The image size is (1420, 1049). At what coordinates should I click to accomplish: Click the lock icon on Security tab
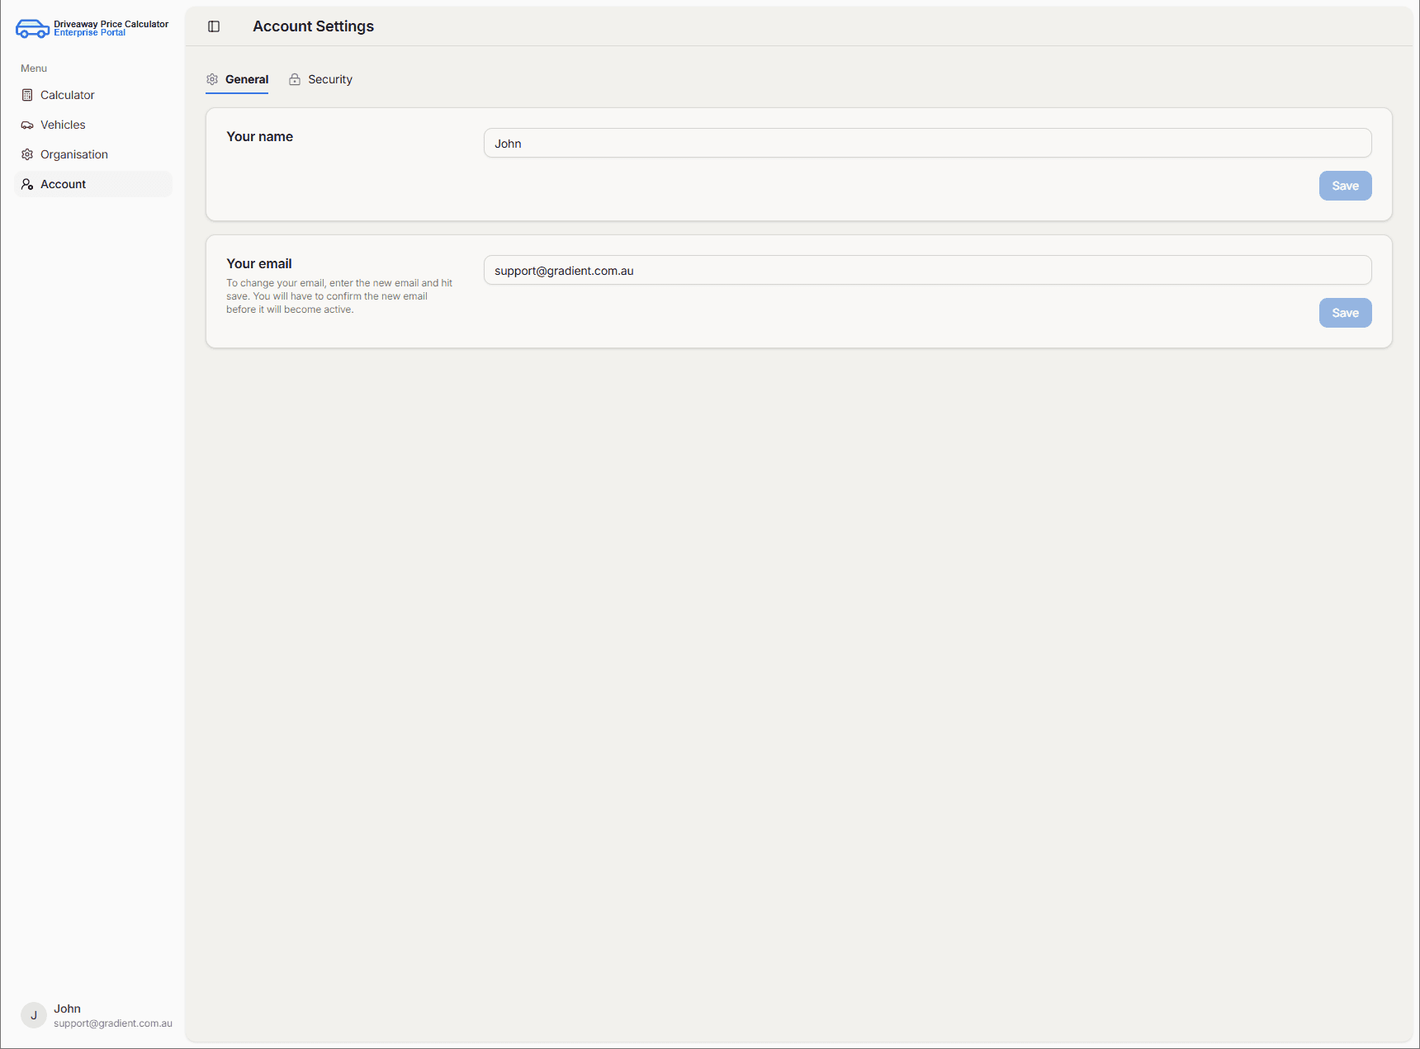click(295, 79)
